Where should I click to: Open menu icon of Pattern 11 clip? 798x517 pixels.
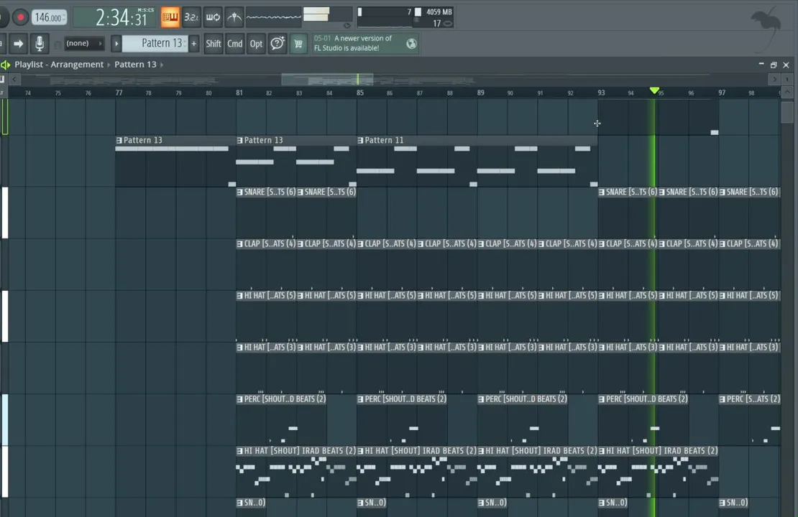(360, 140)
